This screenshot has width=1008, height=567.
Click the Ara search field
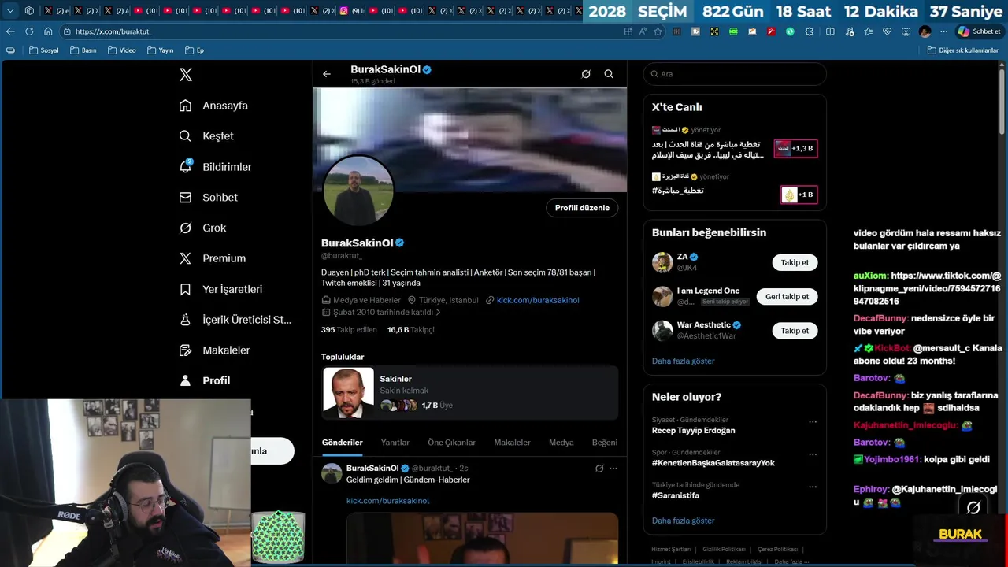click(735, 74)
